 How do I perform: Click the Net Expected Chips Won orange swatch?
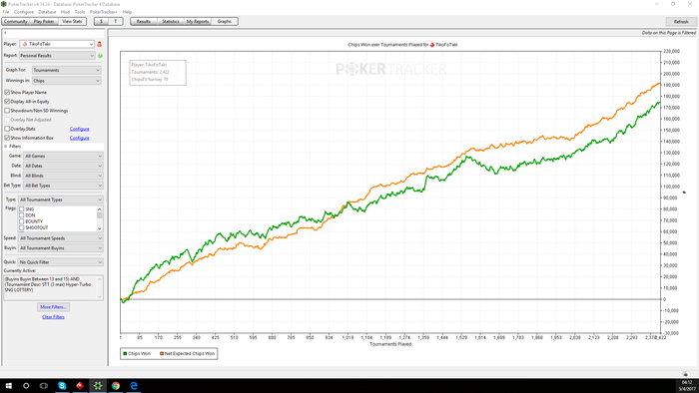pos(162,353)
